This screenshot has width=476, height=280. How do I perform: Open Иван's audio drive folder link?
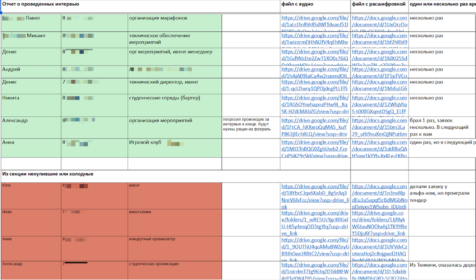(x=315, y=223)
